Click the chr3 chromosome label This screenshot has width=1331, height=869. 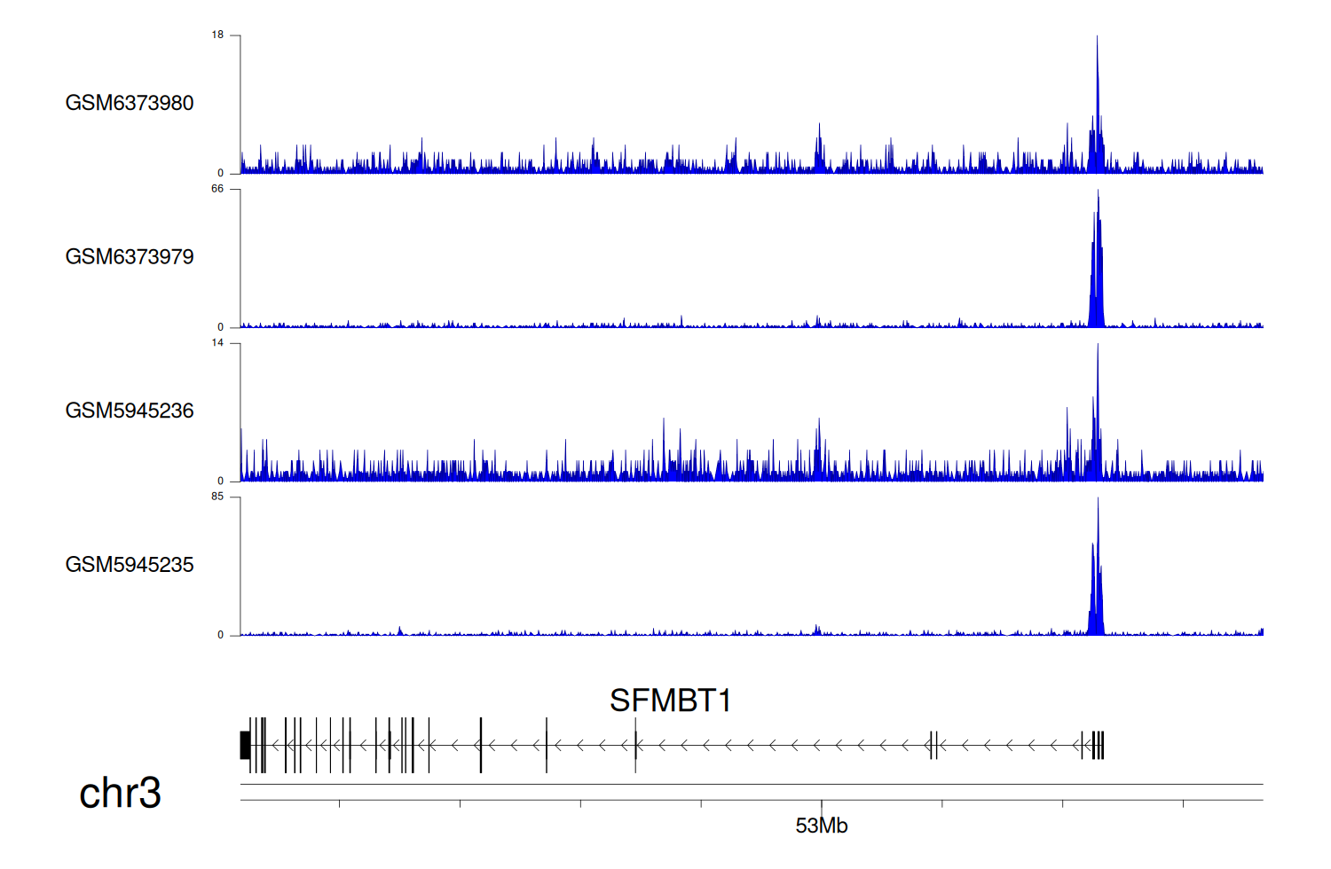pyautogui.click(x=120, y=793)
